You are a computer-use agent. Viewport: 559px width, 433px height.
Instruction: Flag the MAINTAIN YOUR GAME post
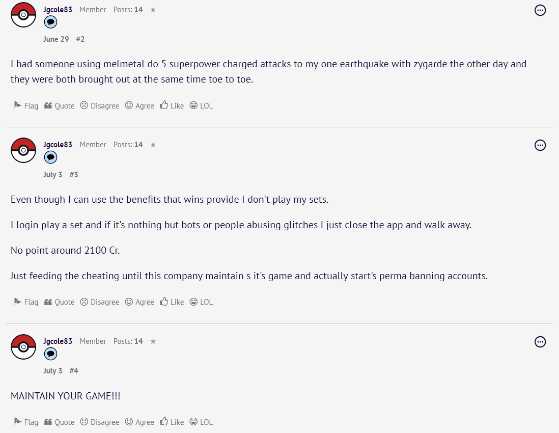pyautogui.click(x=25, y=422)
